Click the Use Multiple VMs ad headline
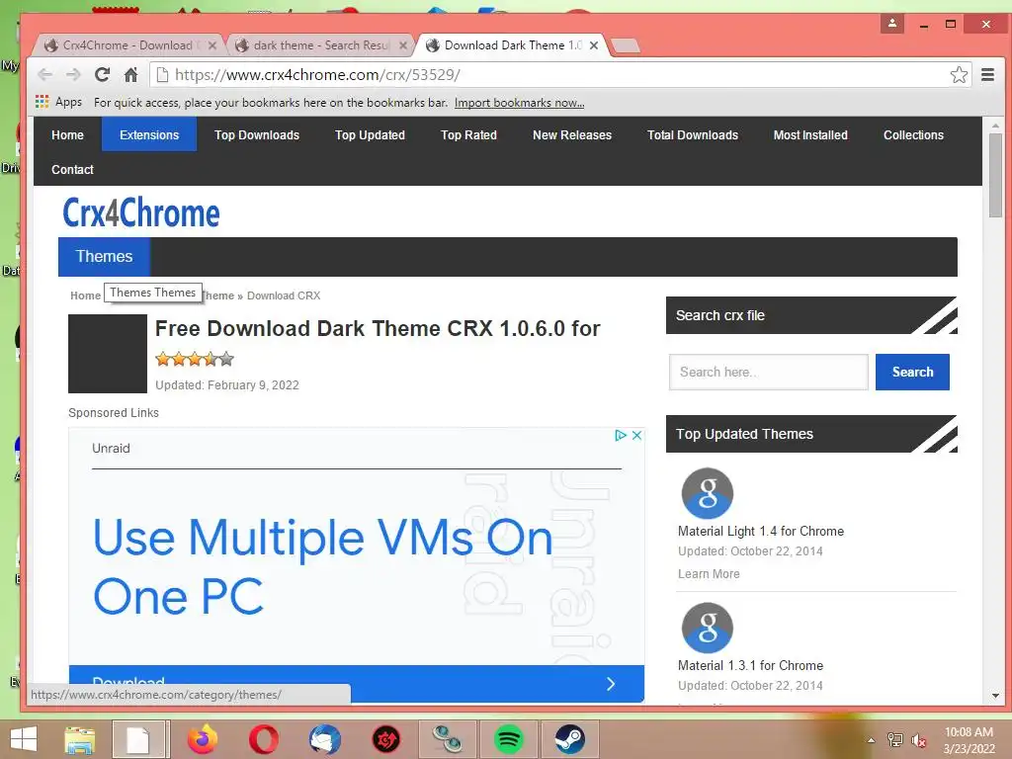Image resolution: width=1012 pixels, height=759 pixels. [x=323, y=566]
